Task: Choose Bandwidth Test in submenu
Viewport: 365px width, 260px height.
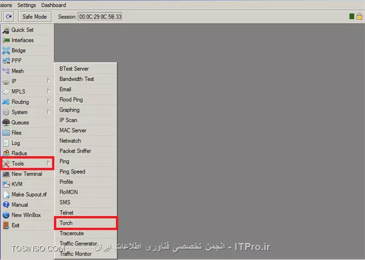Action: (x=86, y=79)
